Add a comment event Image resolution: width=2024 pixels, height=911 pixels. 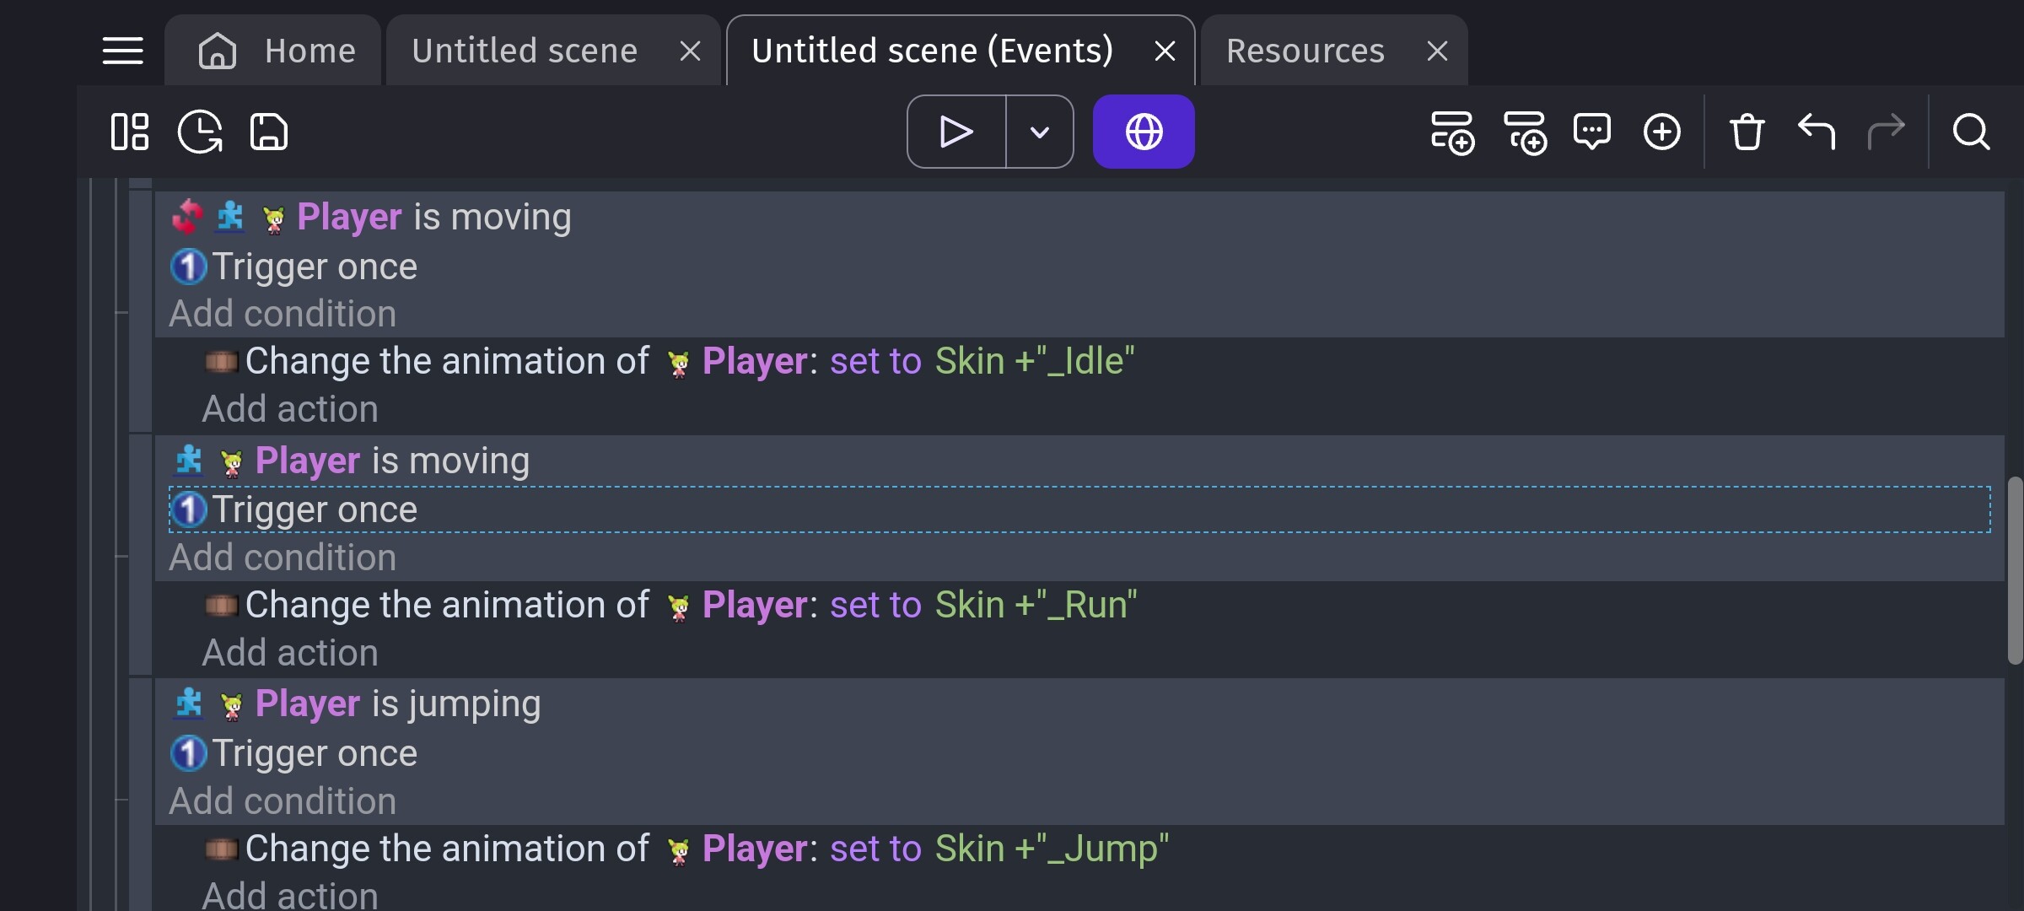[x=1592, y=132]
